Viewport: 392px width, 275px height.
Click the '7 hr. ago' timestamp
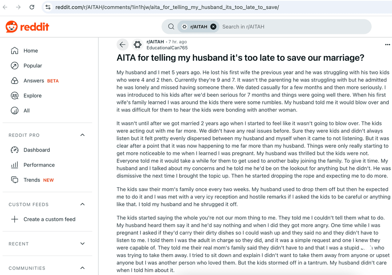coord(178,42)
